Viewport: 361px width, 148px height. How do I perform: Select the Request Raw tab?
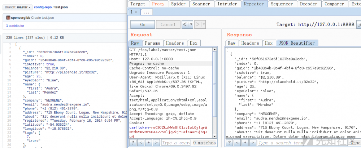coord(135,43)
